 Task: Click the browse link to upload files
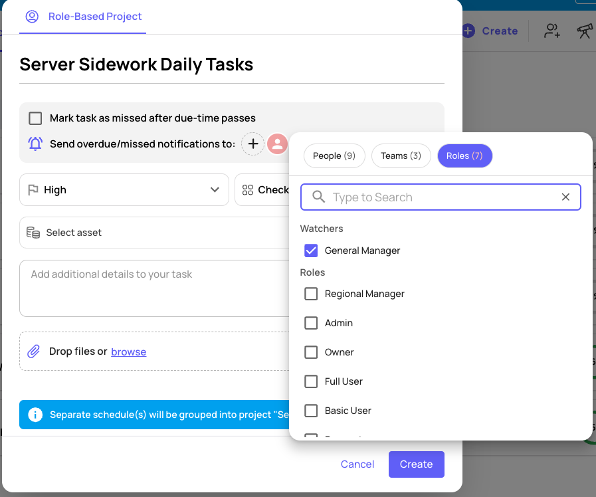(x=128, y=351)
